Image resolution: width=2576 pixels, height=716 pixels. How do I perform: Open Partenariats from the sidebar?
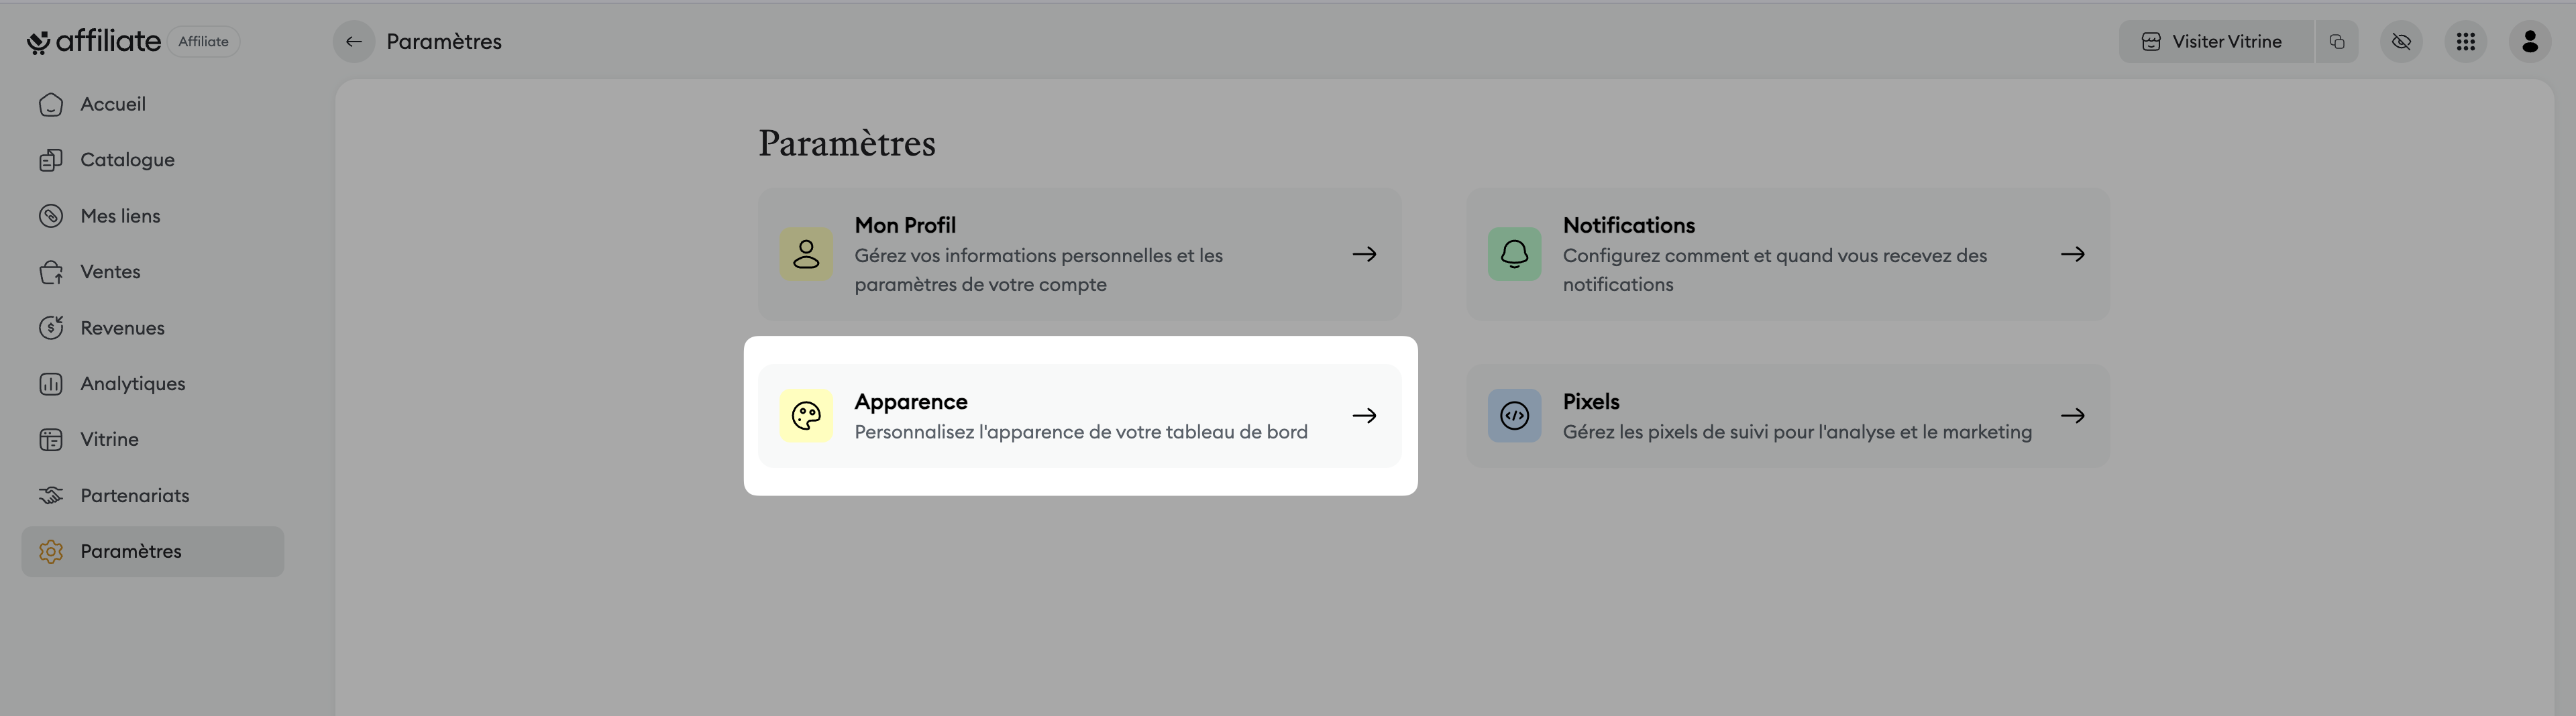pyautogui.click(x=134, y=496)
